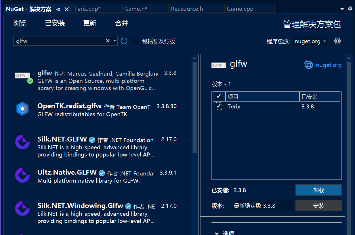Viewport: 355px width, 235px height.
Task: Open NuGet settings gear icon
Action: pos(337,41)
